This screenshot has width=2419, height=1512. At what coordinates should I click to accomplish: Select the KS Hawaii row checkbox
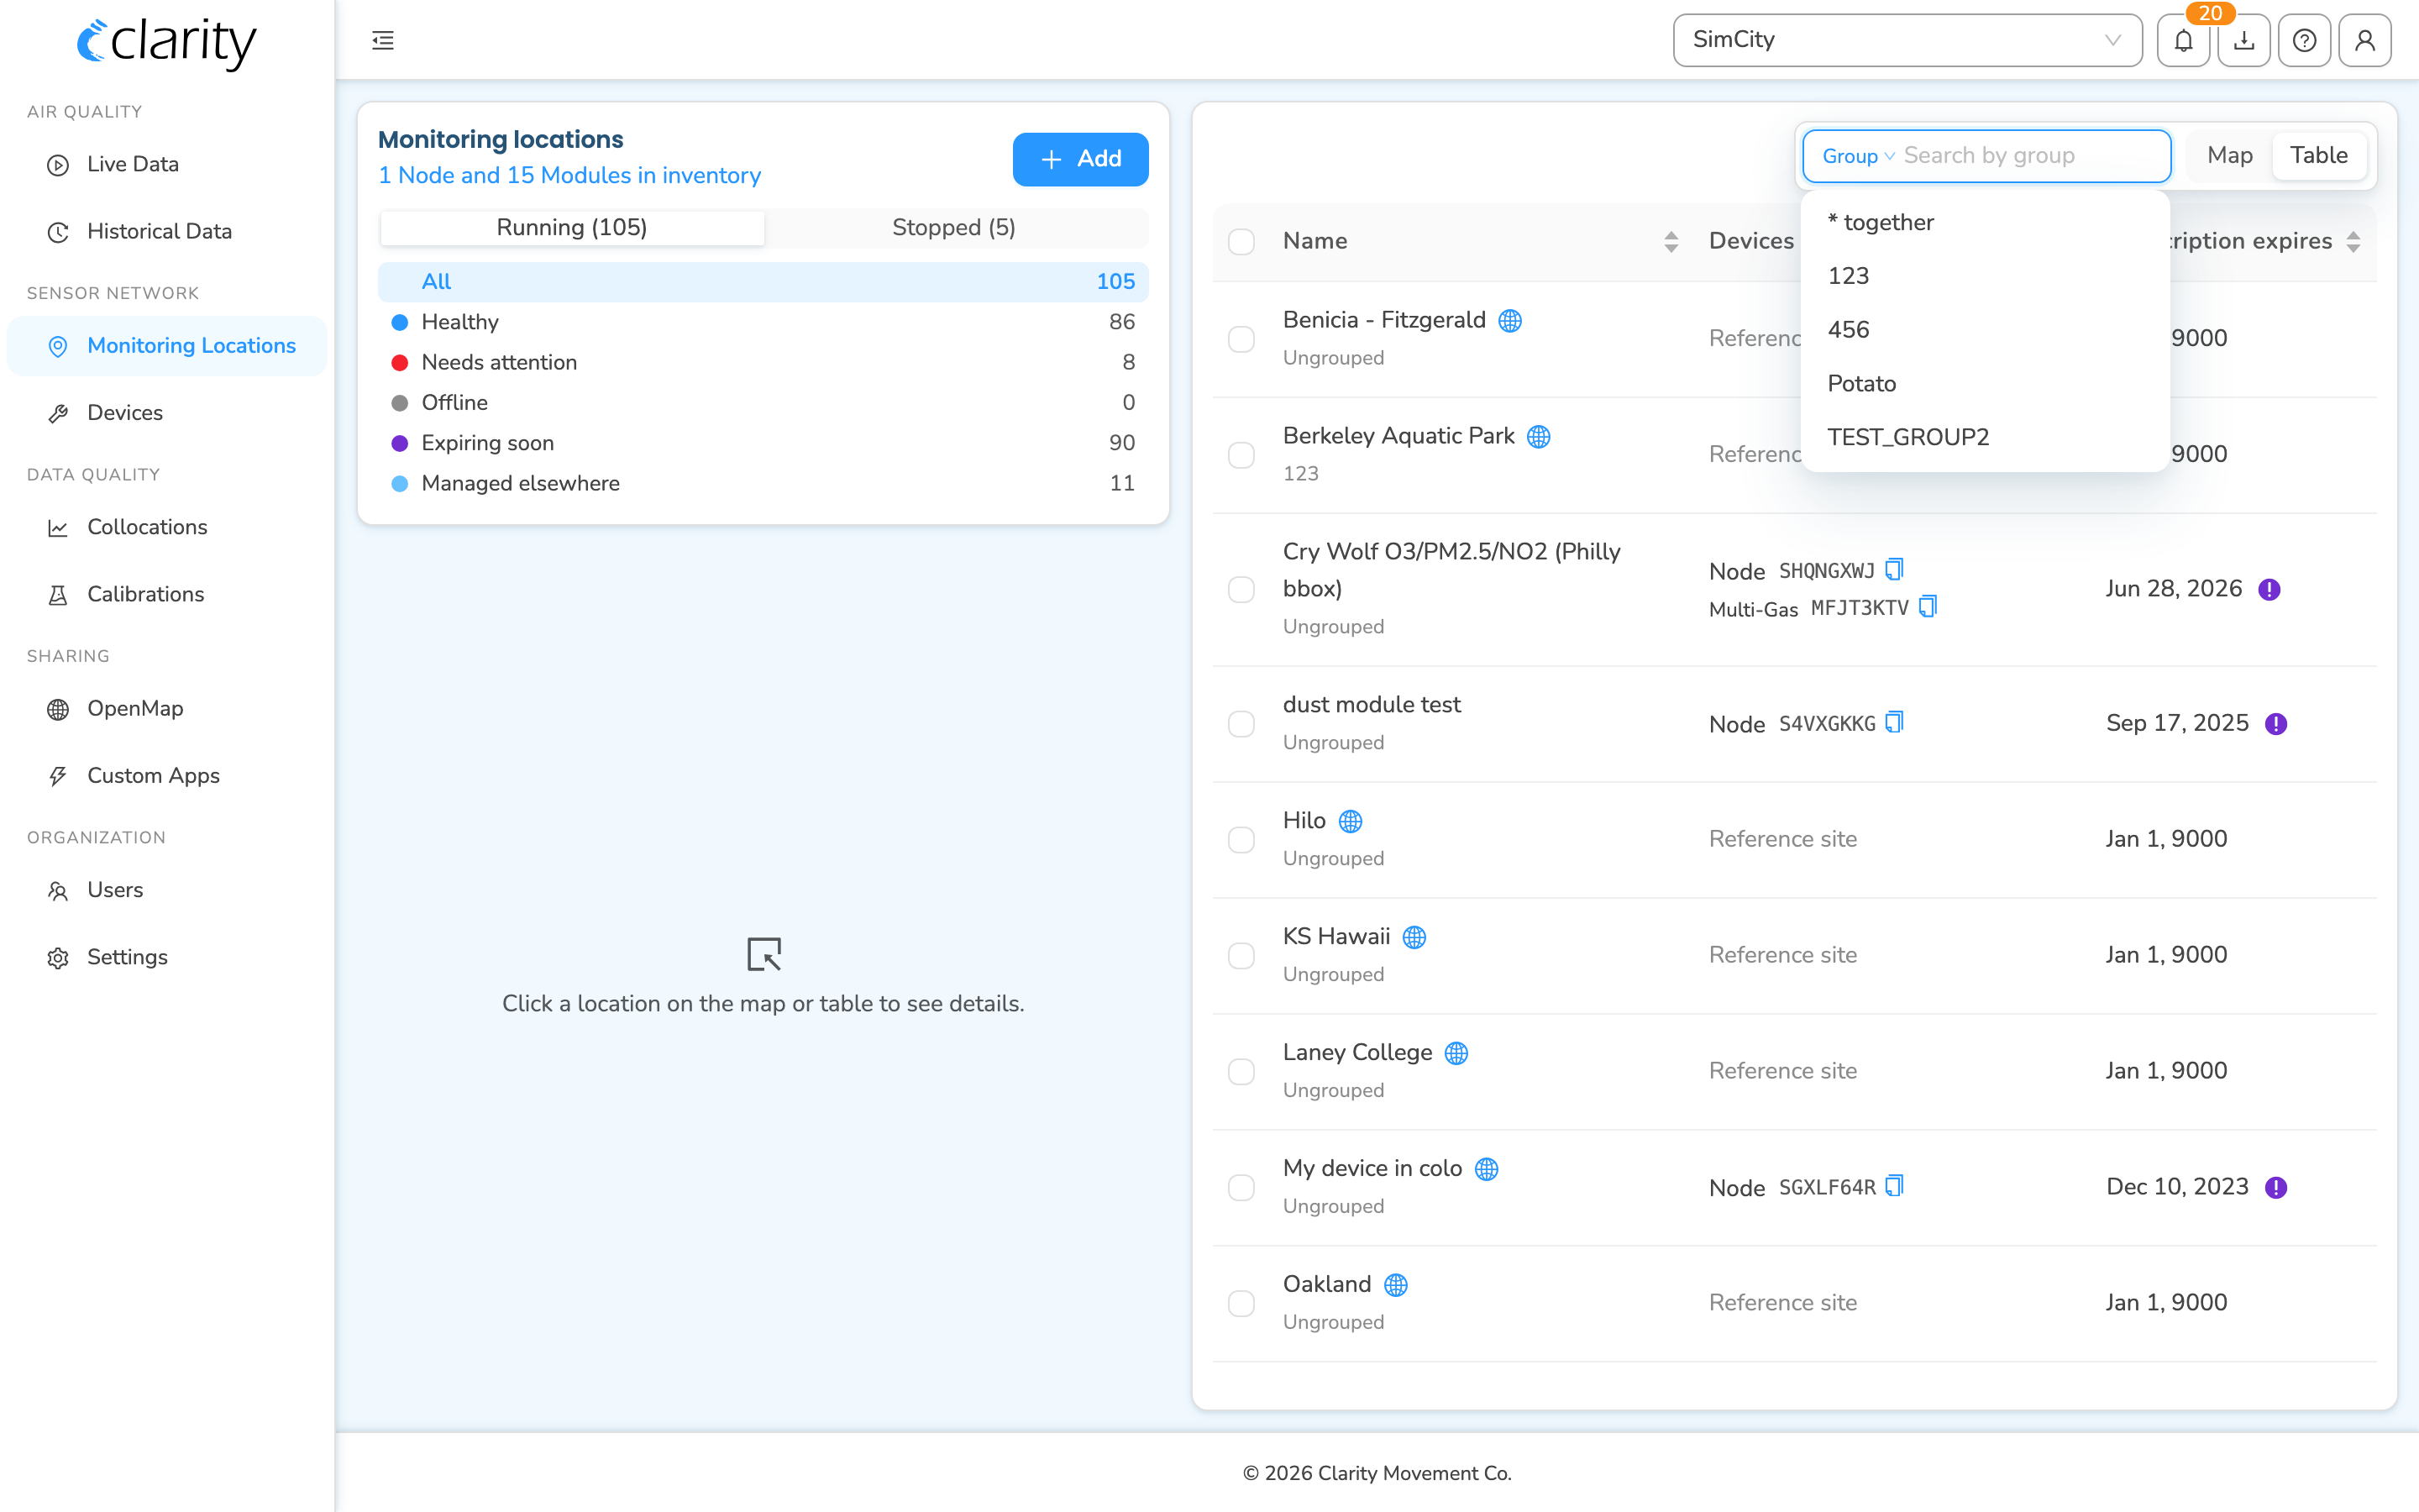[1241, 956]
